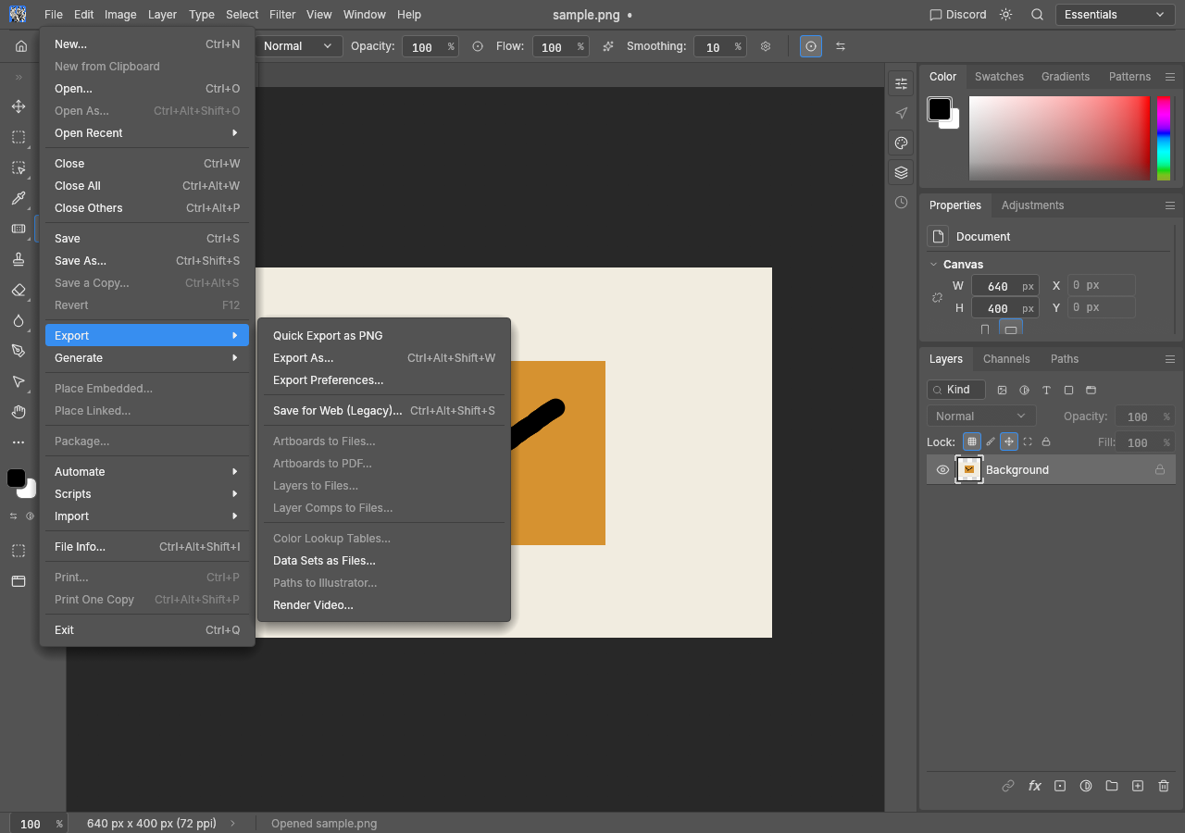Screen dimensions: 1185x833
Task: Delete layer using the trash icon
Action: pyautogui.click(x=1164, y=786)
